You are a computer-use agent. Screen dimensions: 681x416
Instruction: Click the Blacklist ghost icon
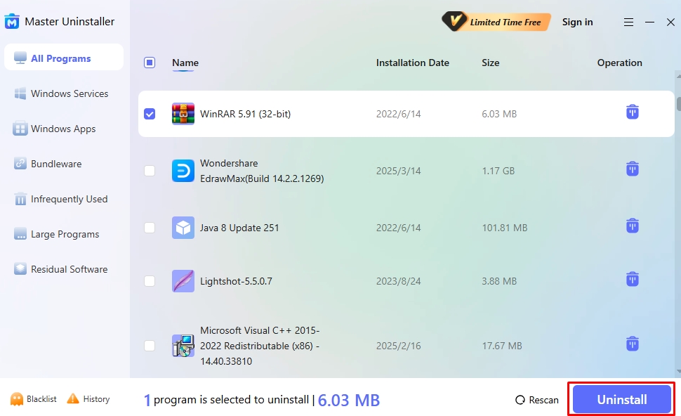click(x=17, y=399)
